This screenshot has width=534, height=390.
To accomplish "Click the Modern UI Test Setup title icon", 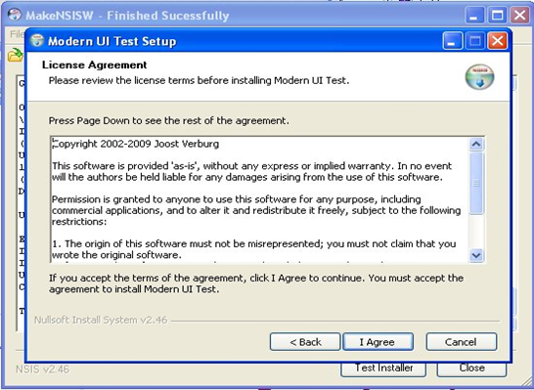I will (x=37, y=41).
